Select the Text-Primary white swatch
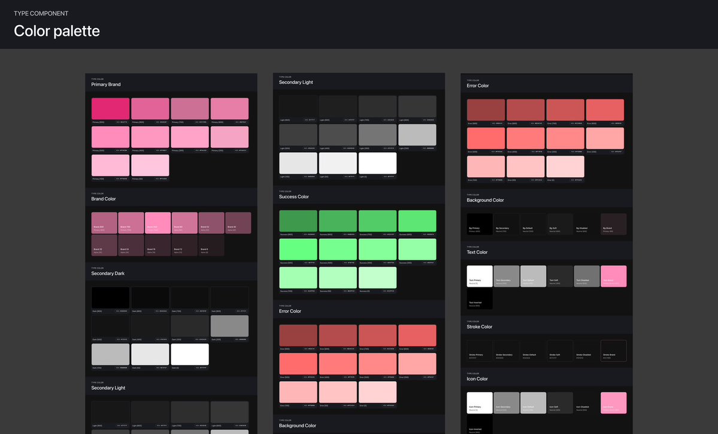The image size is (718, 434). pos(480,277)
